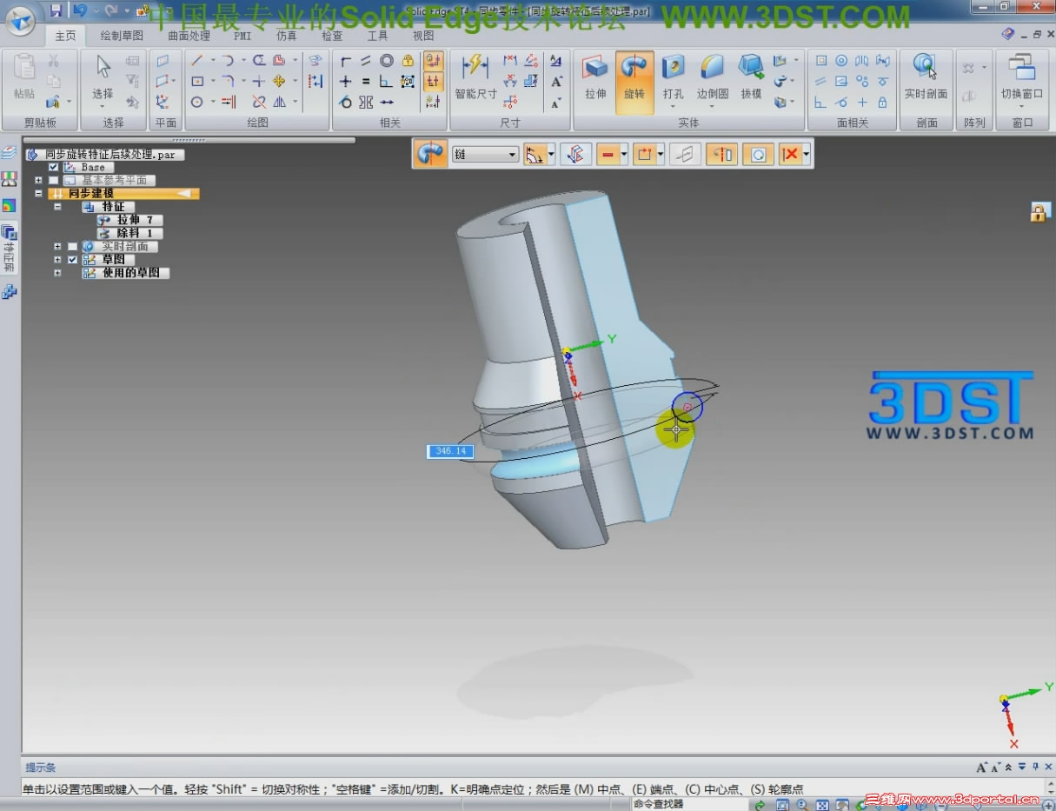This screenshot has height=811, width=1056.
Task: Click the view lock padlock icon
Action: 1038,212
